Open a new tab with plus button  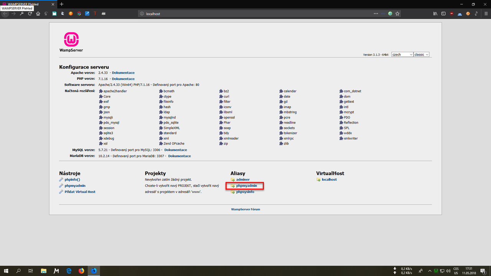tap(62, 4)
